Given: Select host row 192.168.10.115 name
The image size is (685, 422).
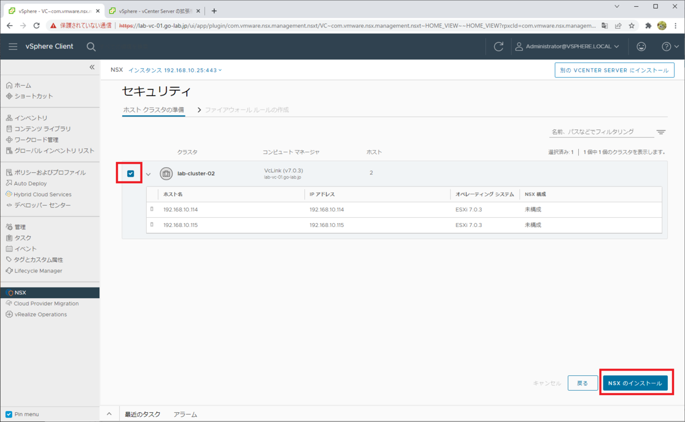Looking at the screenshot, I should pos(180,225).
